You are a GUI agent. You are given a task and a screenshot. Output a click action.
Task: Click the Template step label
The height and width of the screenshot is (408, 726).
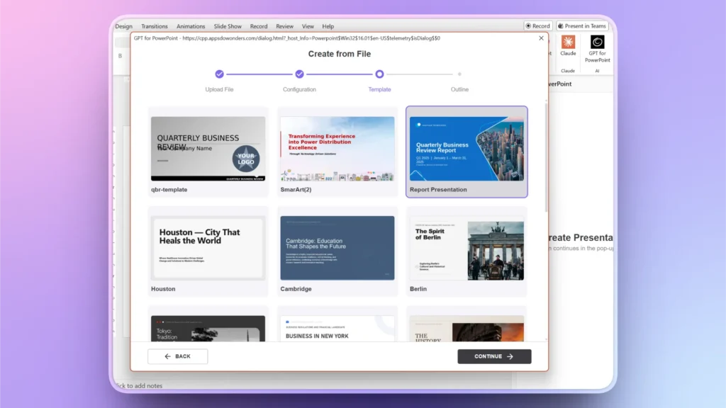click(x=379, y=89)
